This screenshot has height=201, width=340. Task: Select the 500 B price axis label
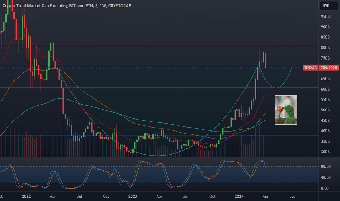325,110
